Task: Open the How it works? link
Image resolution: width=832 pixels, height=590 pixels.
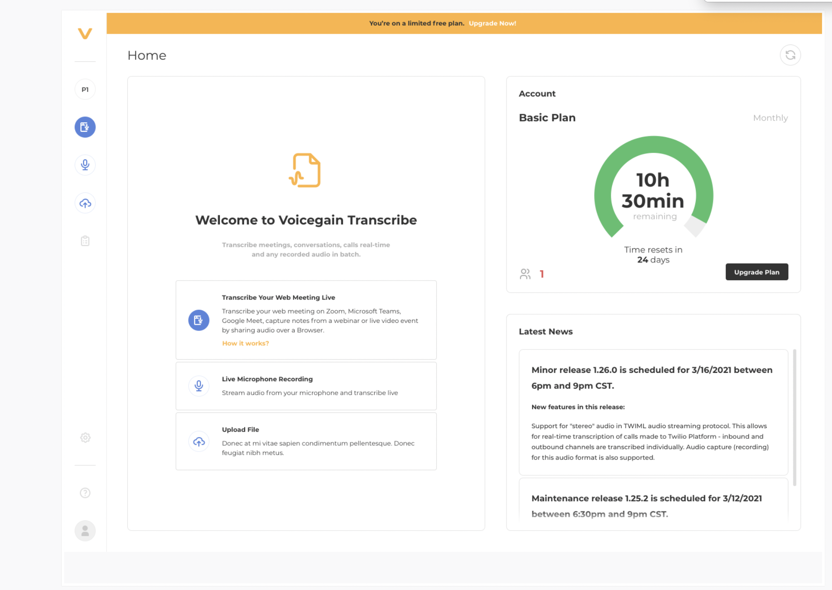Action: point(246,343)
